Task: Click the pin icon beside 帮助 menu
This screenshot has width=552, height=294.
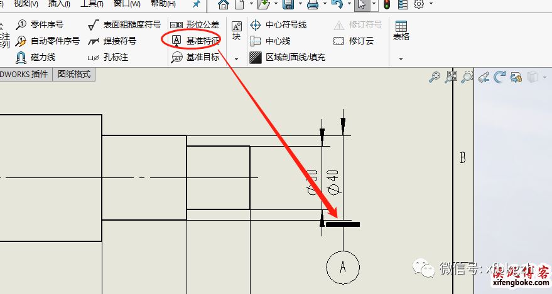Action: [x=196, y=4]
